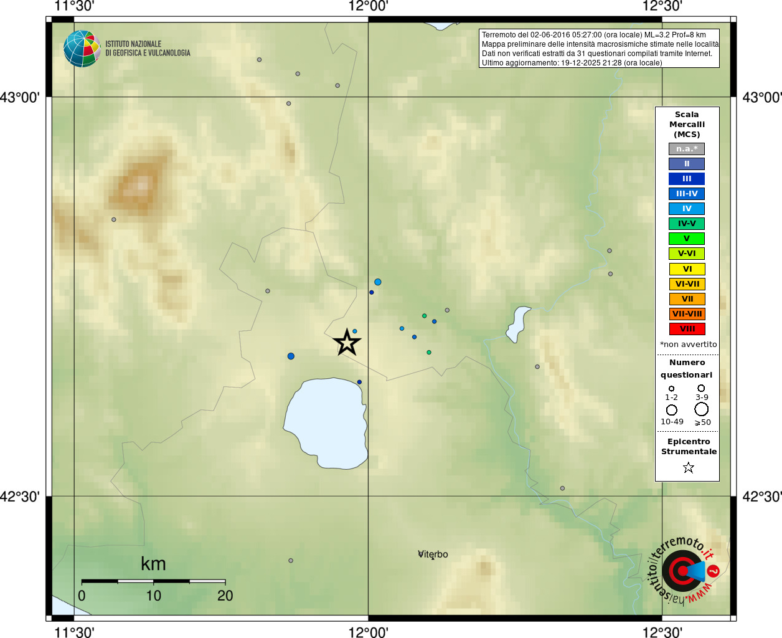Image resolution: width=782 pixels, height=638 pixels.
Task: Click the 43°00' label on right axis
Action: pos(762,97)
